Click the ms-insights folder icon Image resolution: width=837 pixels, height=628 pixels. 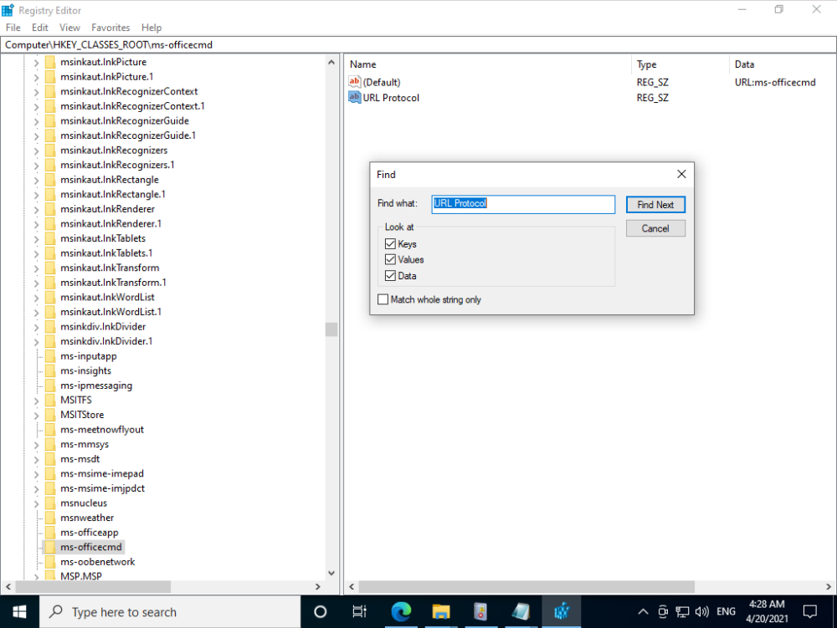tap(50, 370)
